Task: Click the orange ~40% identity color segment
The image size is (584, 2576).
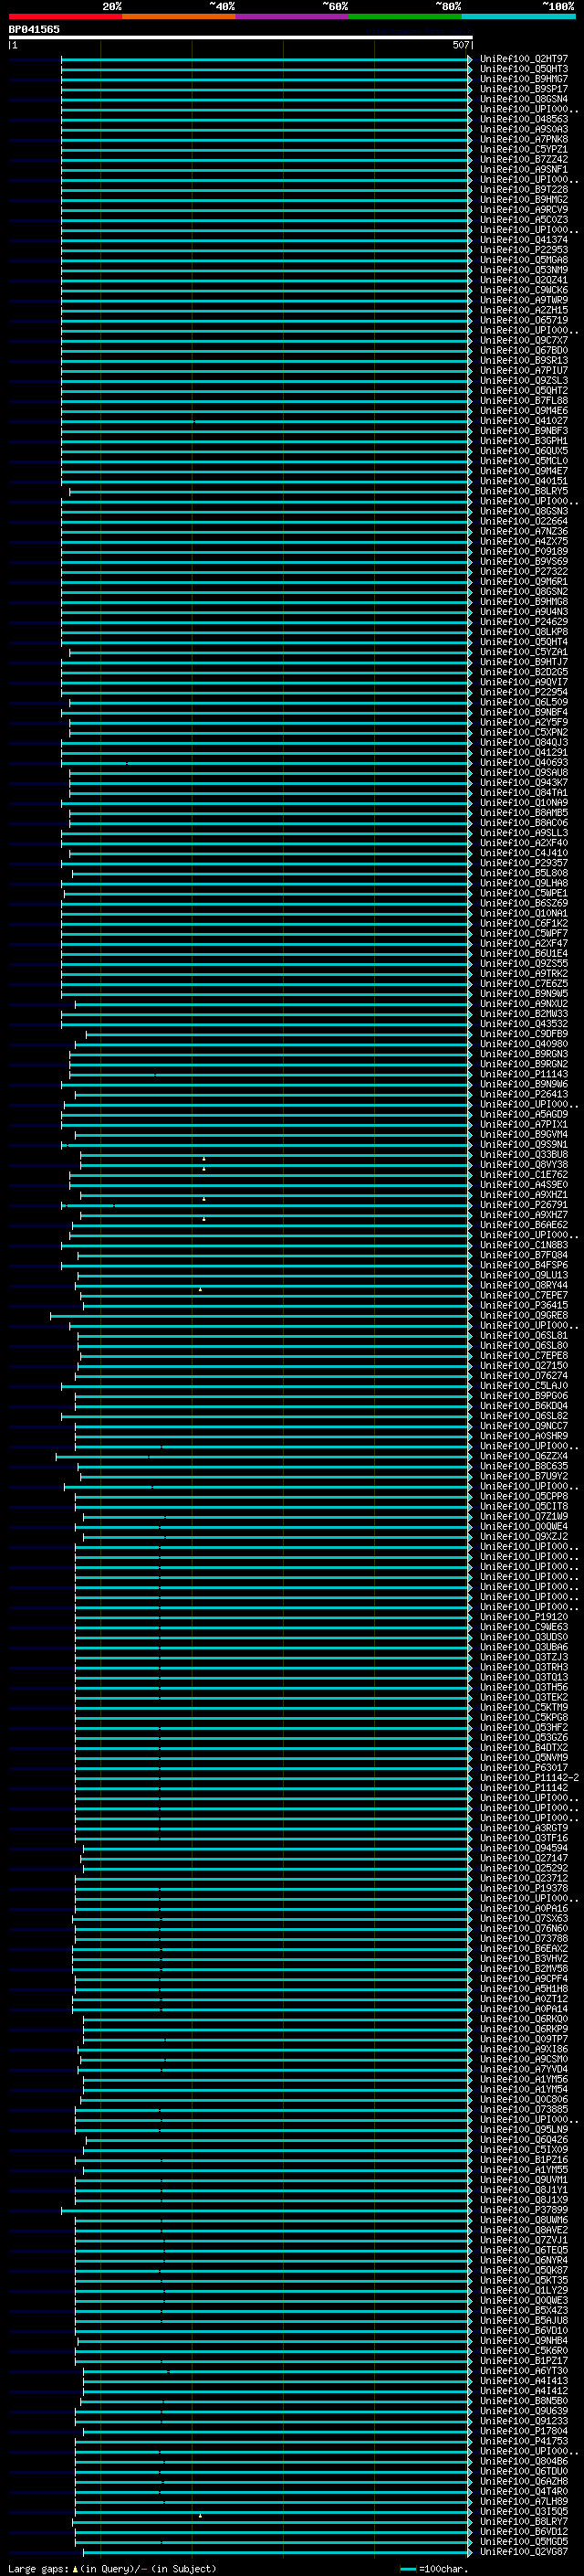Action: coord(179,17)
